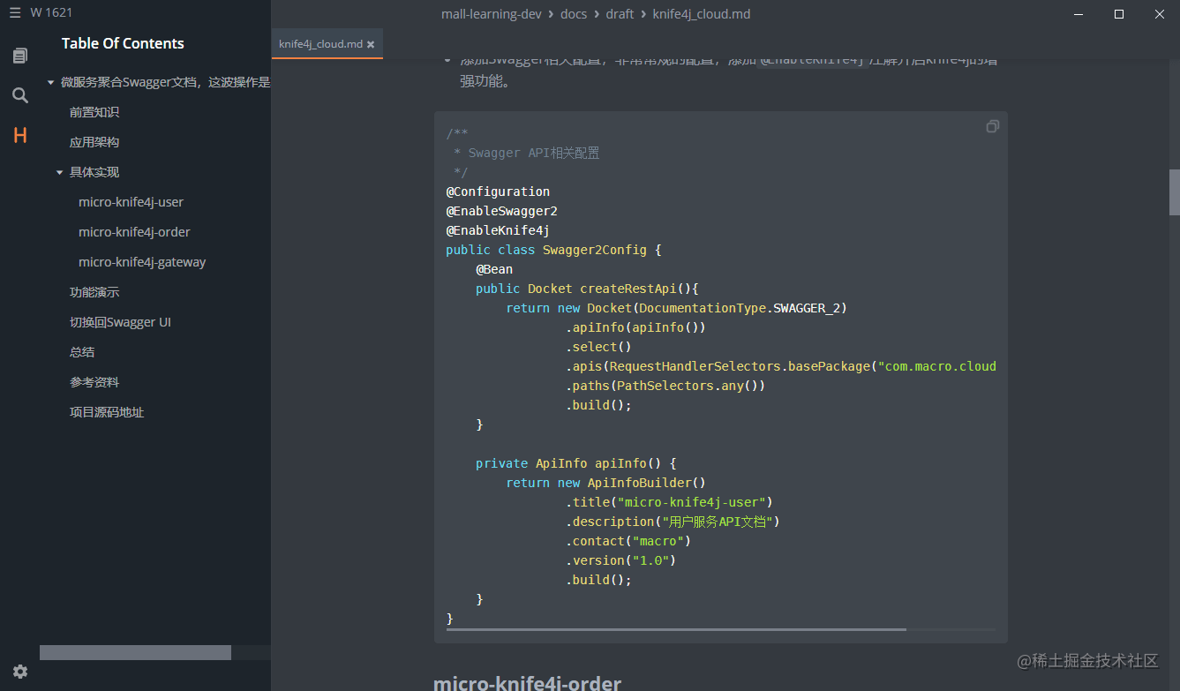This screenshot has width=1180, height=691.
Task: Click editor vertical scrollbar thumb
Action: [x=1175, y=192]
